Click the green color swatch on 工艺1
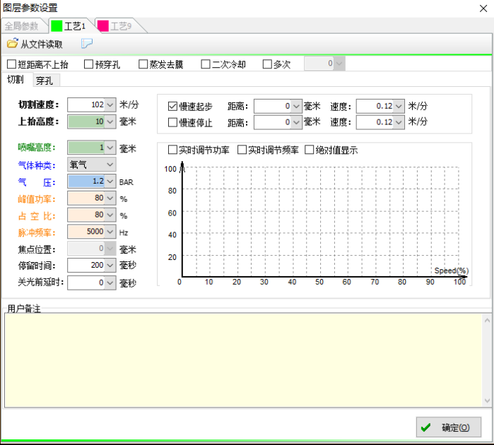This screenshot has height=445, width=494. (57, 26)
